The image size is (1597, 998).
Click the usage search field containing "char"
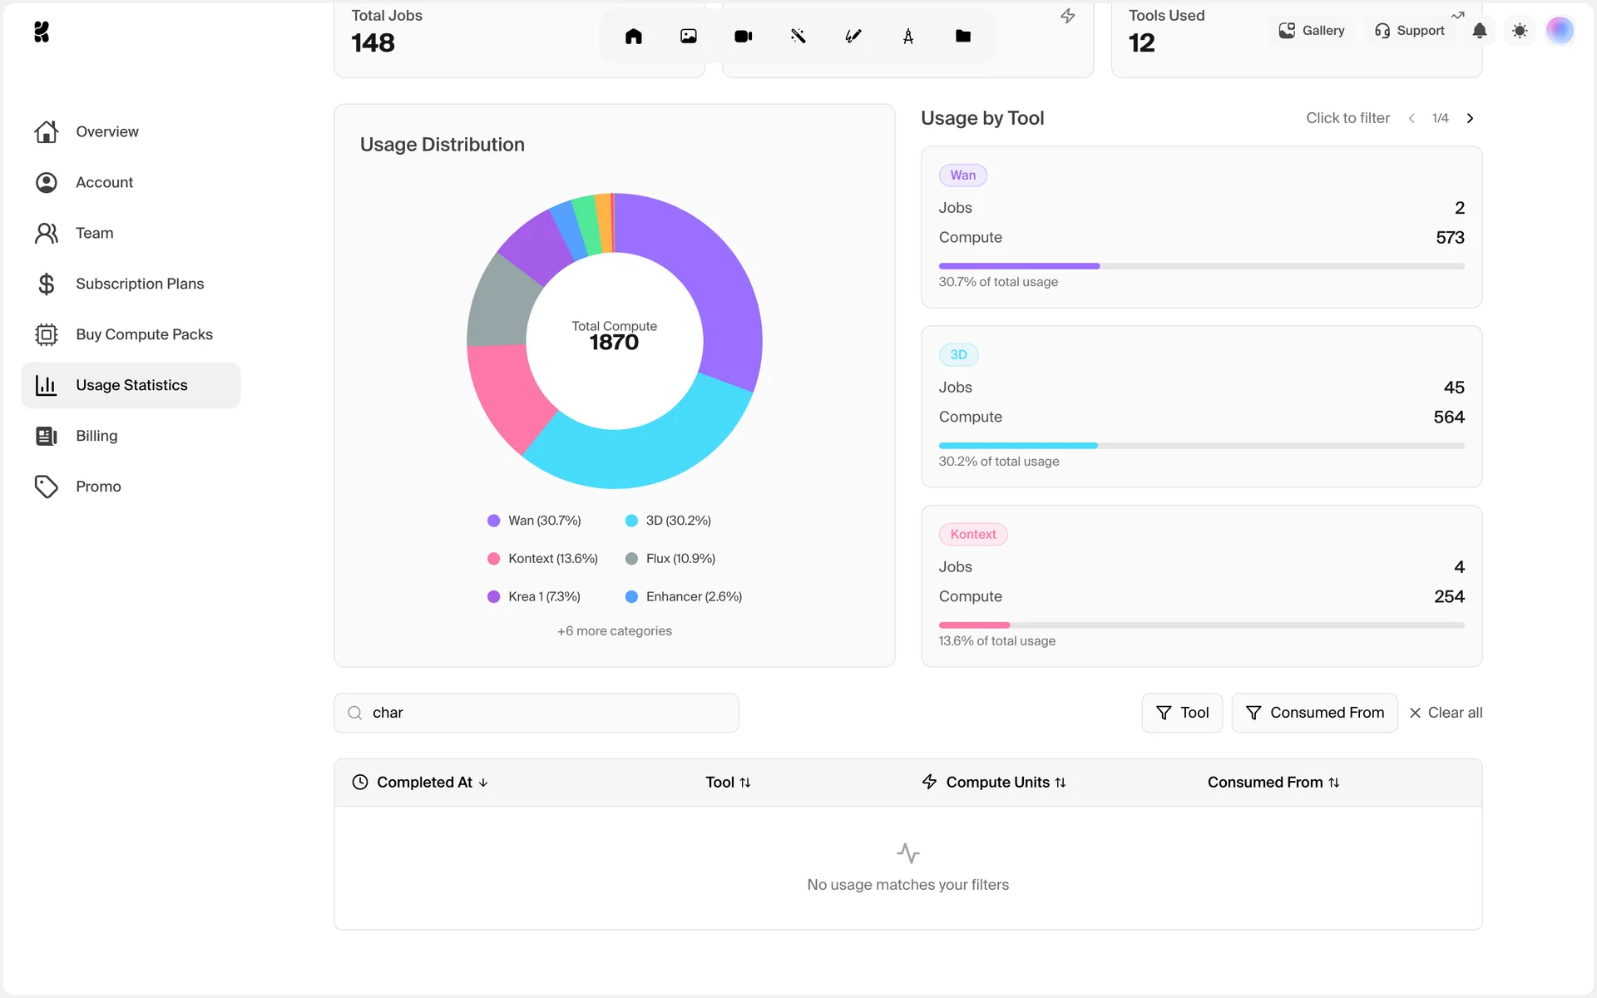pos(549,713)
